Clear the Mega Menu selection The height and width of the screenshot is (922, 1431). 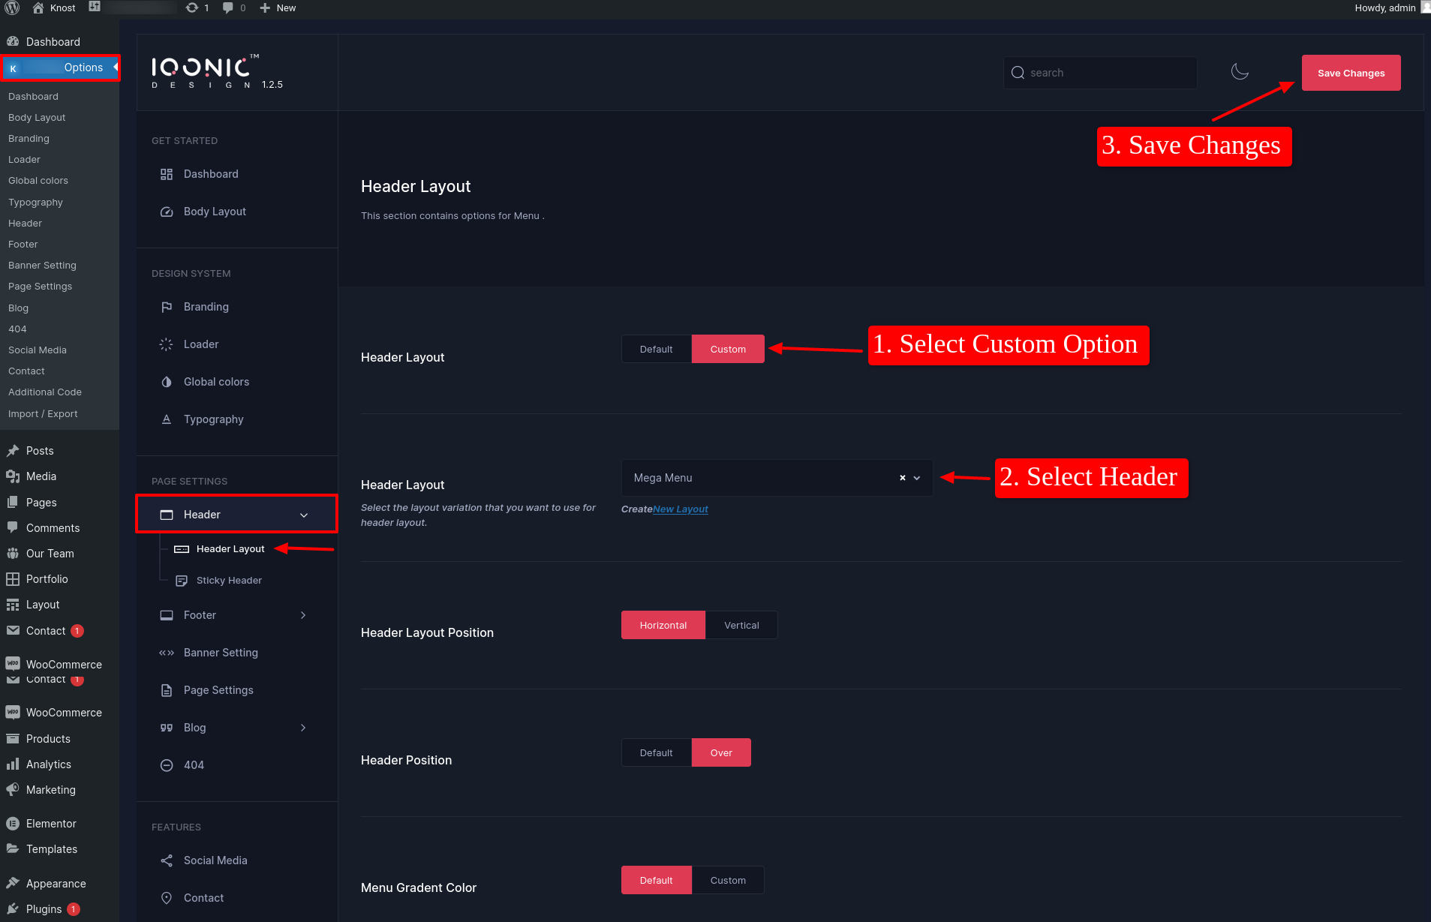[903, 478]
